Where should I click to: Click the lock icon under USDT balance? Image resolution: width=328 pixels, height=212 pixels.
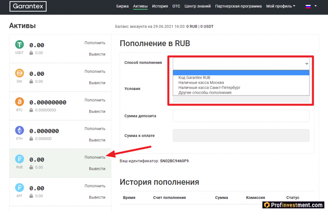coord(31,53)
